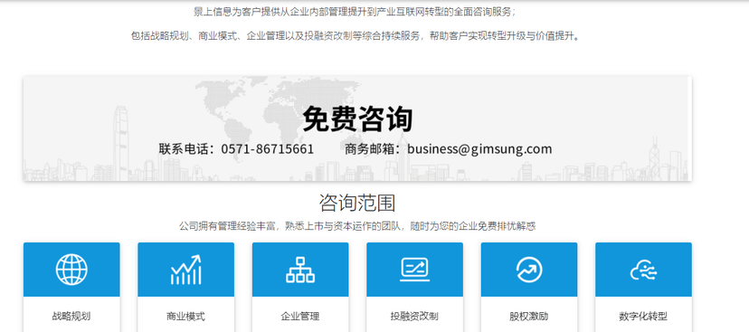
Task: Click the 咨询范围 section heading
Action: click(357, 203)
